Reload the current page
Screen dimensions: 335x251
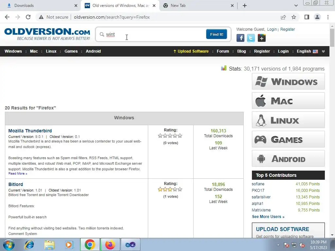[28, 17]
